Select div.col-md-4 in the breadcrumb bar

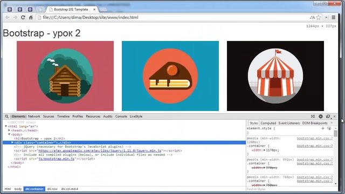[x=70, y=189]
